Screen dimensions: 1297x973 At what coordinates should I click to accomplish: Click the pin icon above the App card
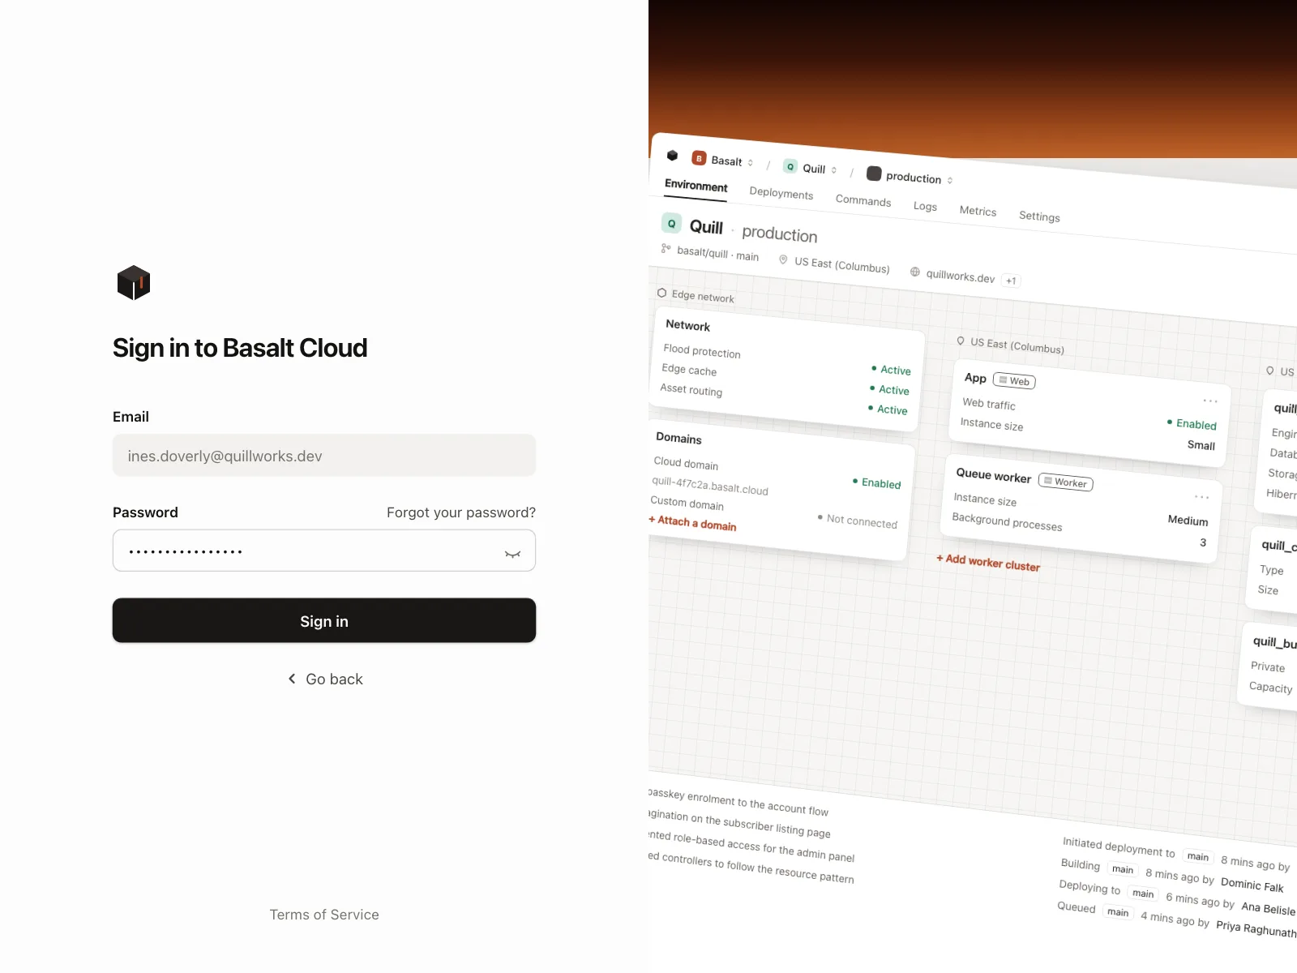[961, 341]
